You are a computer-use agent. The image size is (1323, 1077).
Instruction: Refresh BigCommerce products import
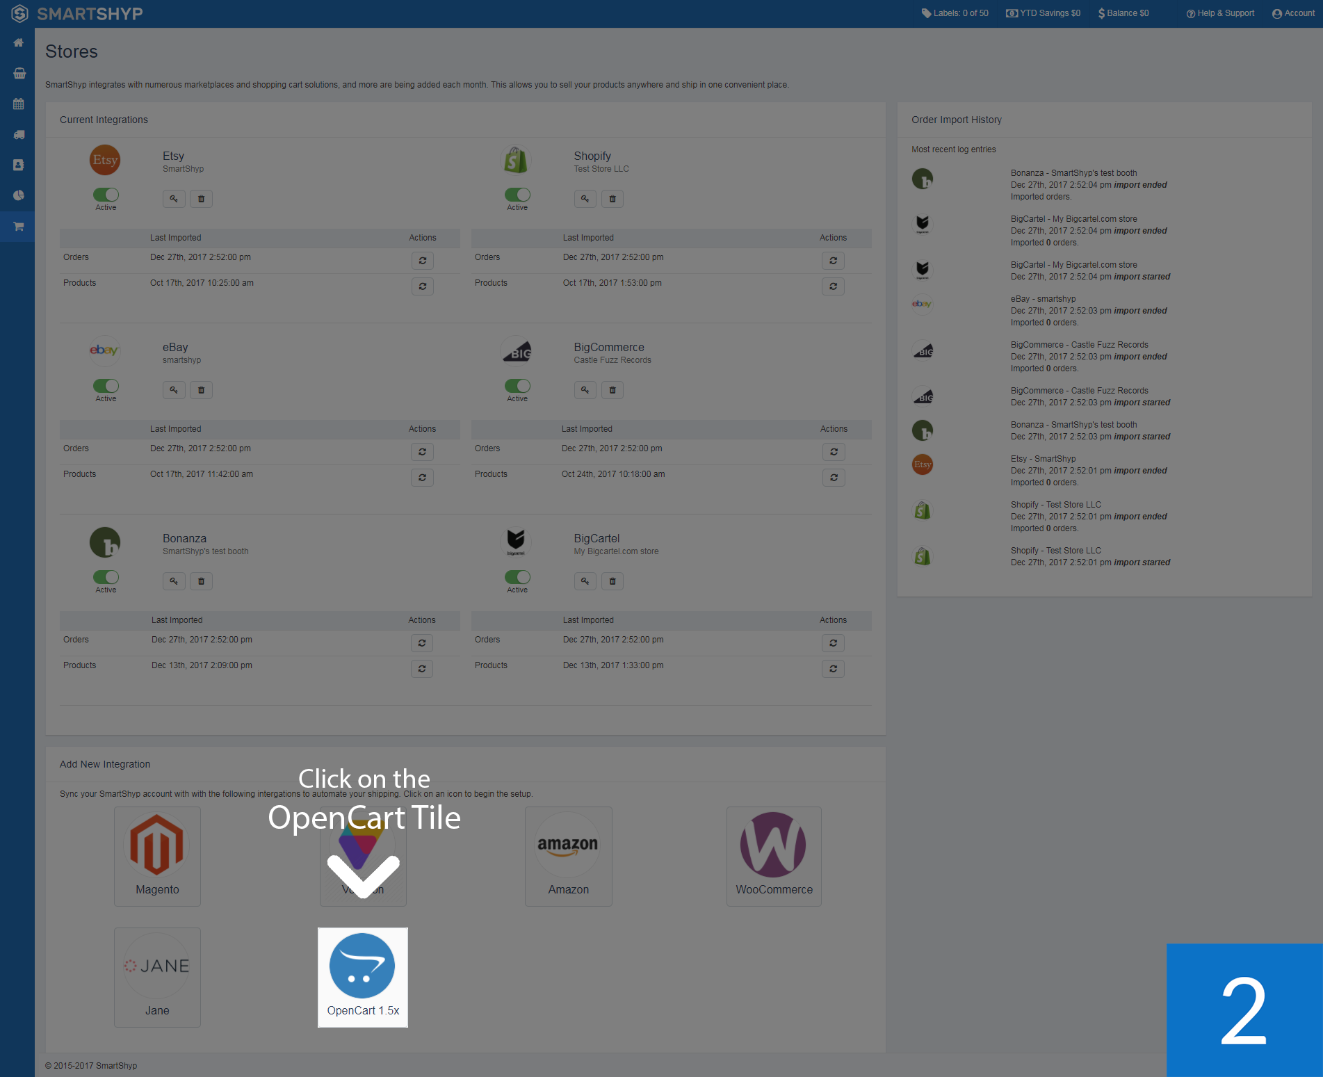click(834, 478)
